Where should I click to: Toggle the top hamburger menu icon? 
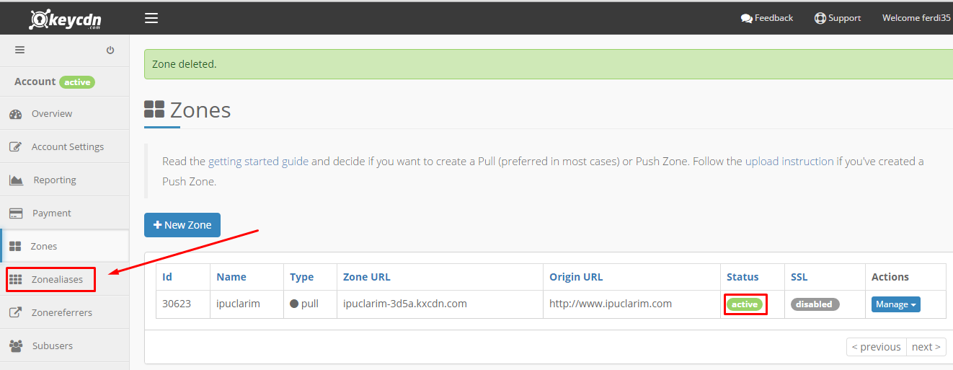pyautogui.click(x=151, y=18)
